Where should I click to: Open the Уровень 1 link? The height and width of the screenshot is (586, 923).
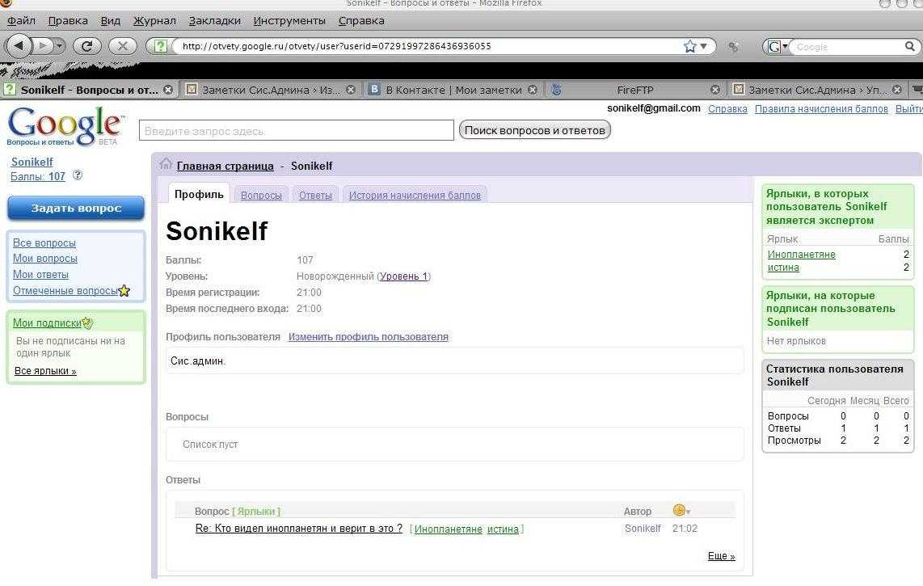404,276
